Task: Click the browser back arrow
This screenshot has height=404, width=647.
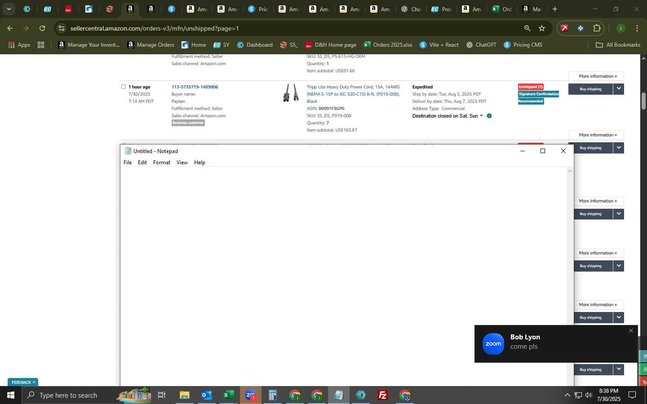Action: 10,28
